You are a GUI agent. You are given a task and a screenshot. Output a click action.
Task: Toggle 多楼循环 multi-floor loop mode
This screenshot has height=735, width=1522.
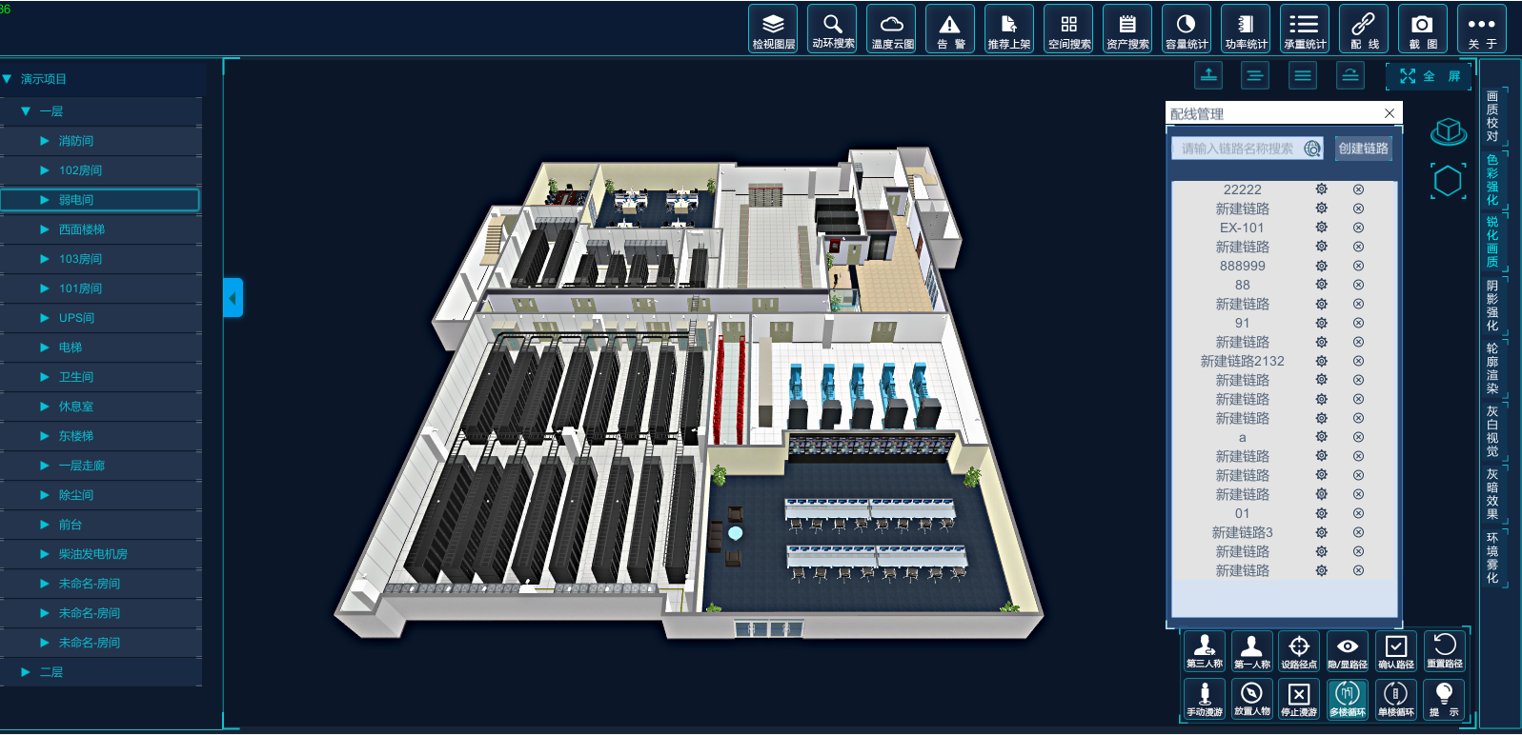[x=1347, y=699]
